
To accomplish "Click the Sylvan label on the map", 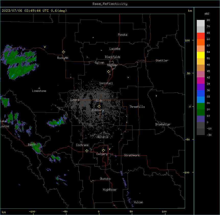I will (100, 63).
